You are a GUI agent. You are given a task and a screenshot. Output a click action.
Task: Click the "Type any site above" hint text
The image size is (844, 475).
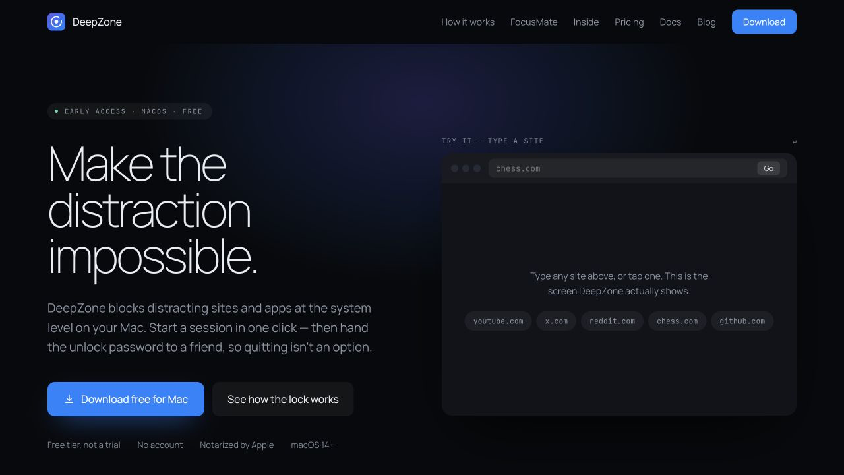tap(619, 284)
